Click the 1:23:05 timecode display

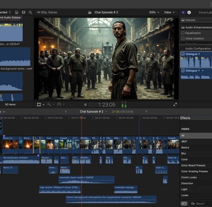click(102, 105)
